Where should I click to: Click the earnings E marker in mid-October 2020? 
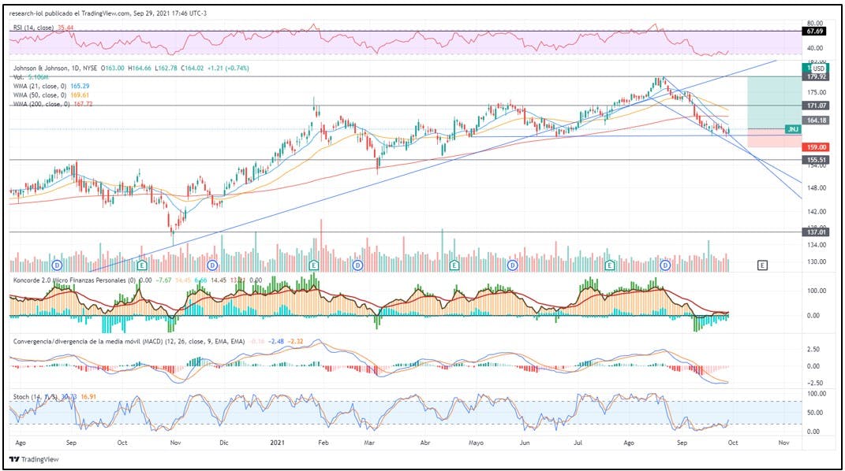142,265
